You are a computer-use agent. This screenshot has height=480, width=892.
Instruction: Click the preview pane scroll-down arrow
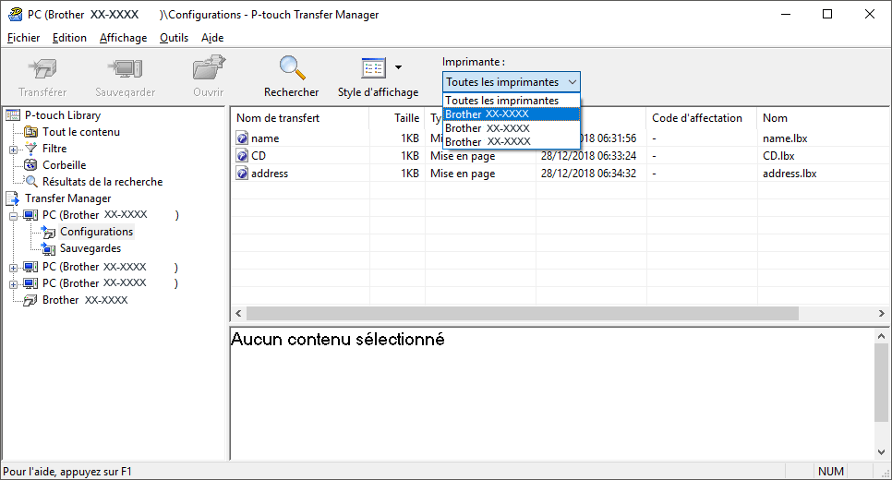click(881, 452)
